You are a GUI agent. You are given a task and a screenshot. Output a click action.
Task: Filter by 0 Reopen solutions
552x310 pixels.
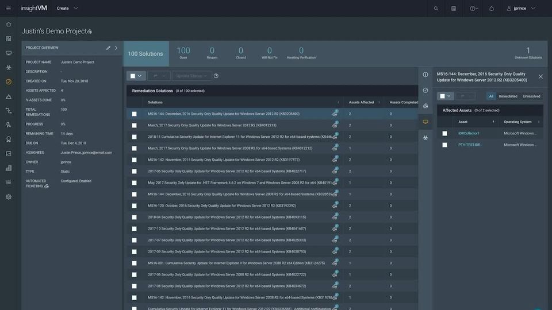tap(212, 53)
